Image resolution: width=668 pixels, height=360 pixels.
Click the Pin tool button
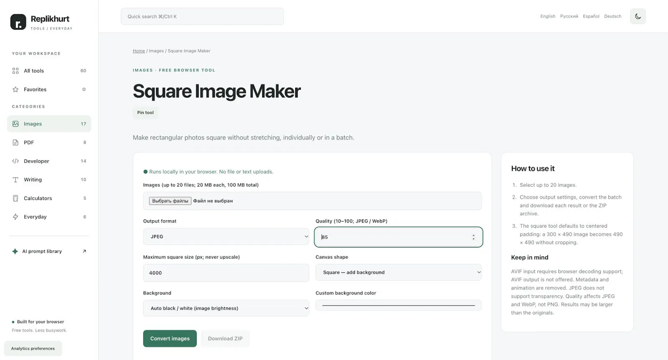pos(145,113)
